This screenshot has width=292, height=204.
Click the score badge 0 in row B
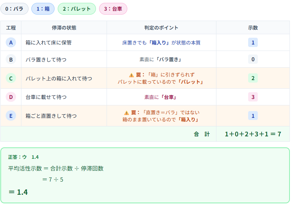pyautogui.click(x=253, y=59)
